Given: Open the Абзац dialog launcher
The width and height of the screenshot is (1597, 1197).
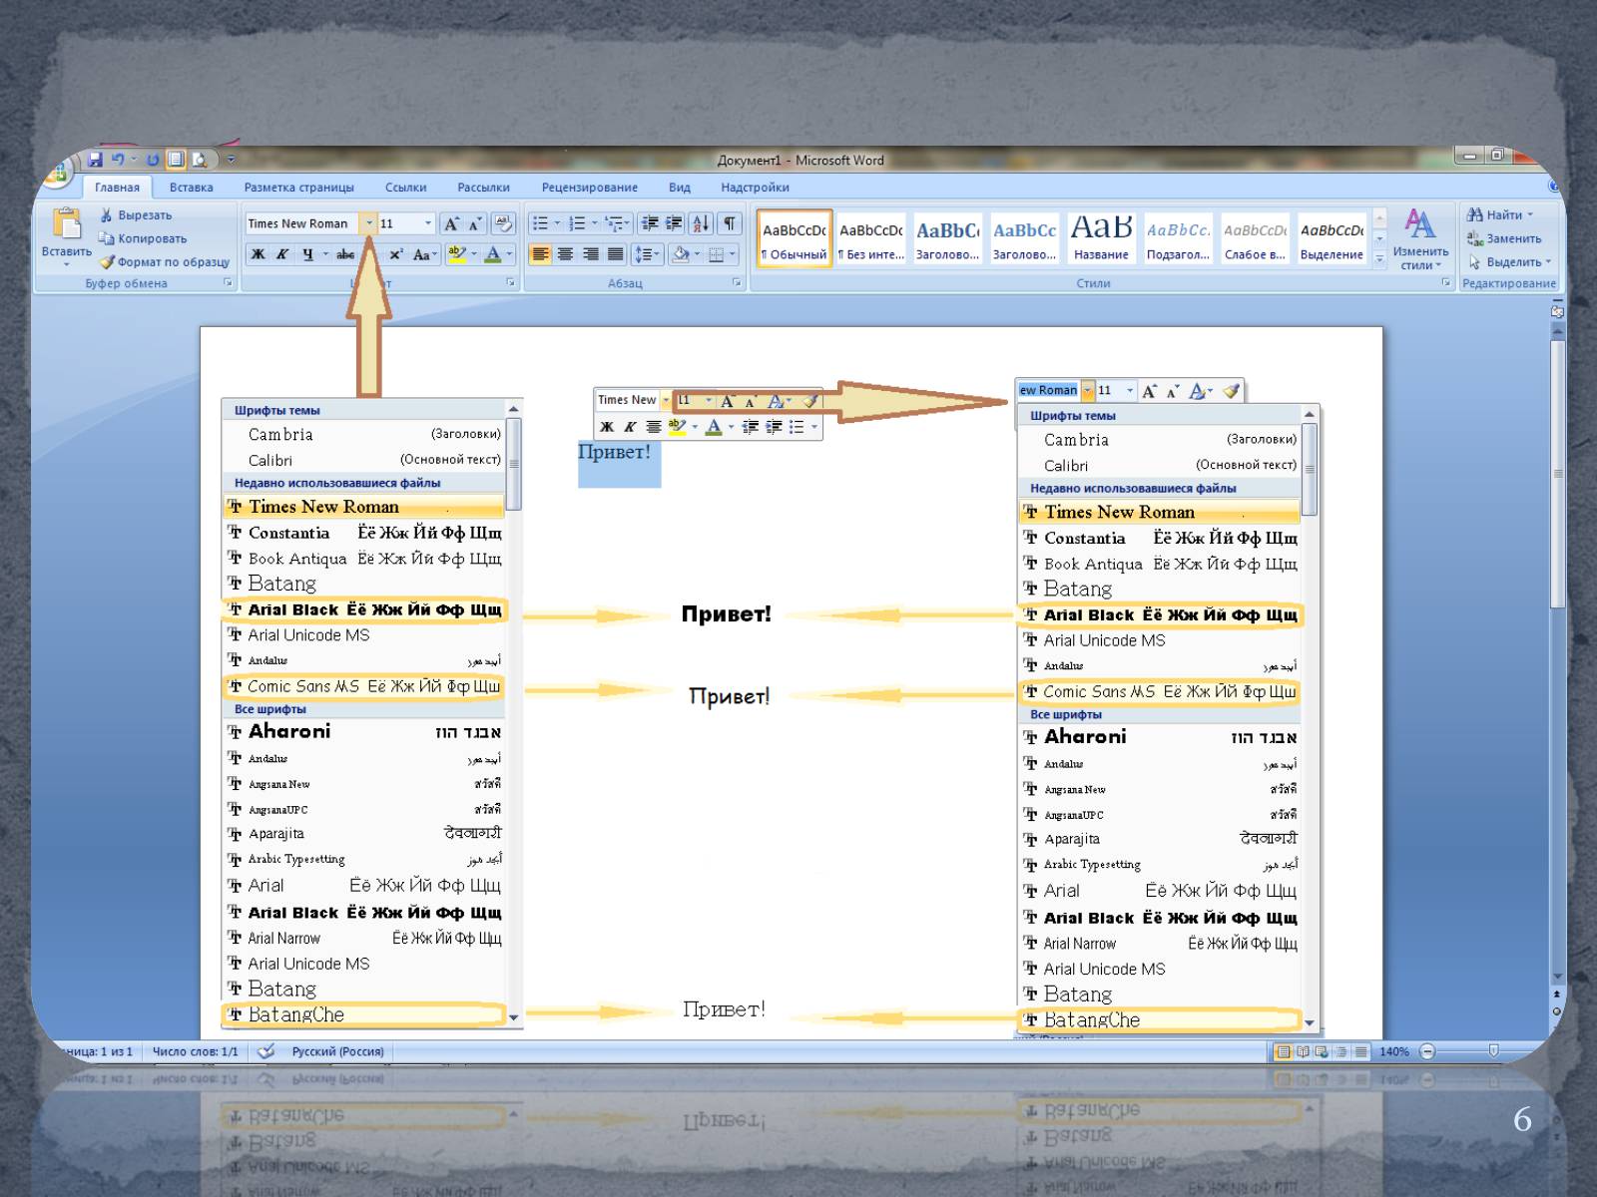Looking at the screenshot, I should coord(737,283).
